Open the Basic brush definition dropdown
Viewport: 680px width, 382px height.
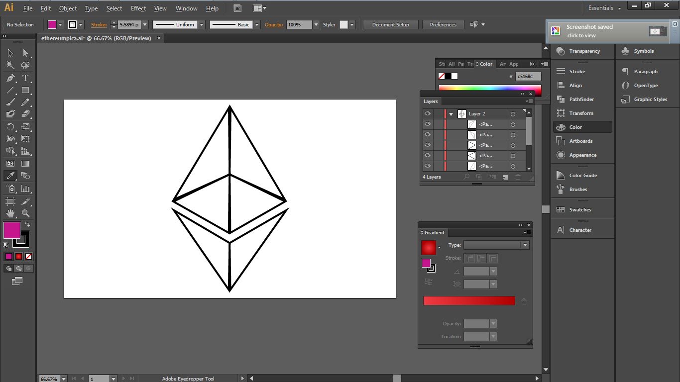coord(257,24)
